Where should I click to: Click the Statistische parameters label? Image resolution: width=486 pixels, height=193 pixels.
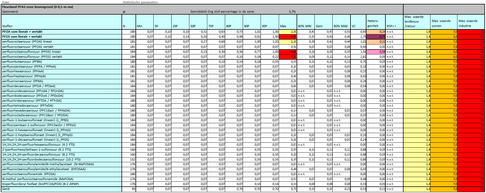pyautogui.click(x=140, y=2)
